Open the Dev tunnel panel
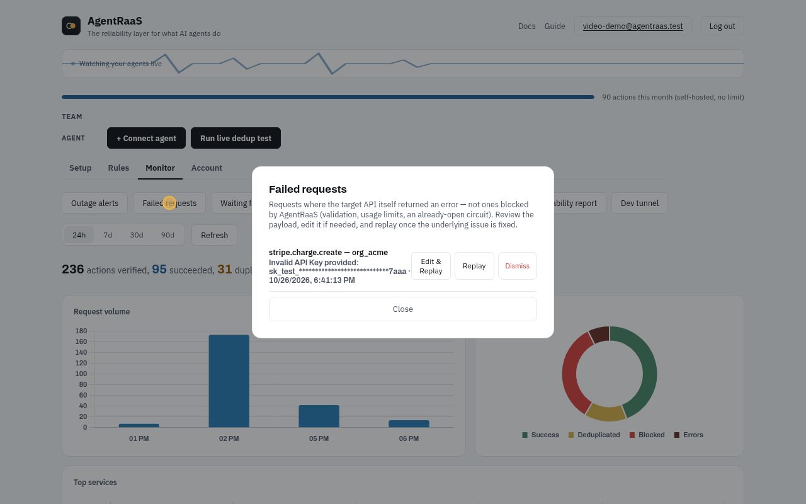 point(640,203)
